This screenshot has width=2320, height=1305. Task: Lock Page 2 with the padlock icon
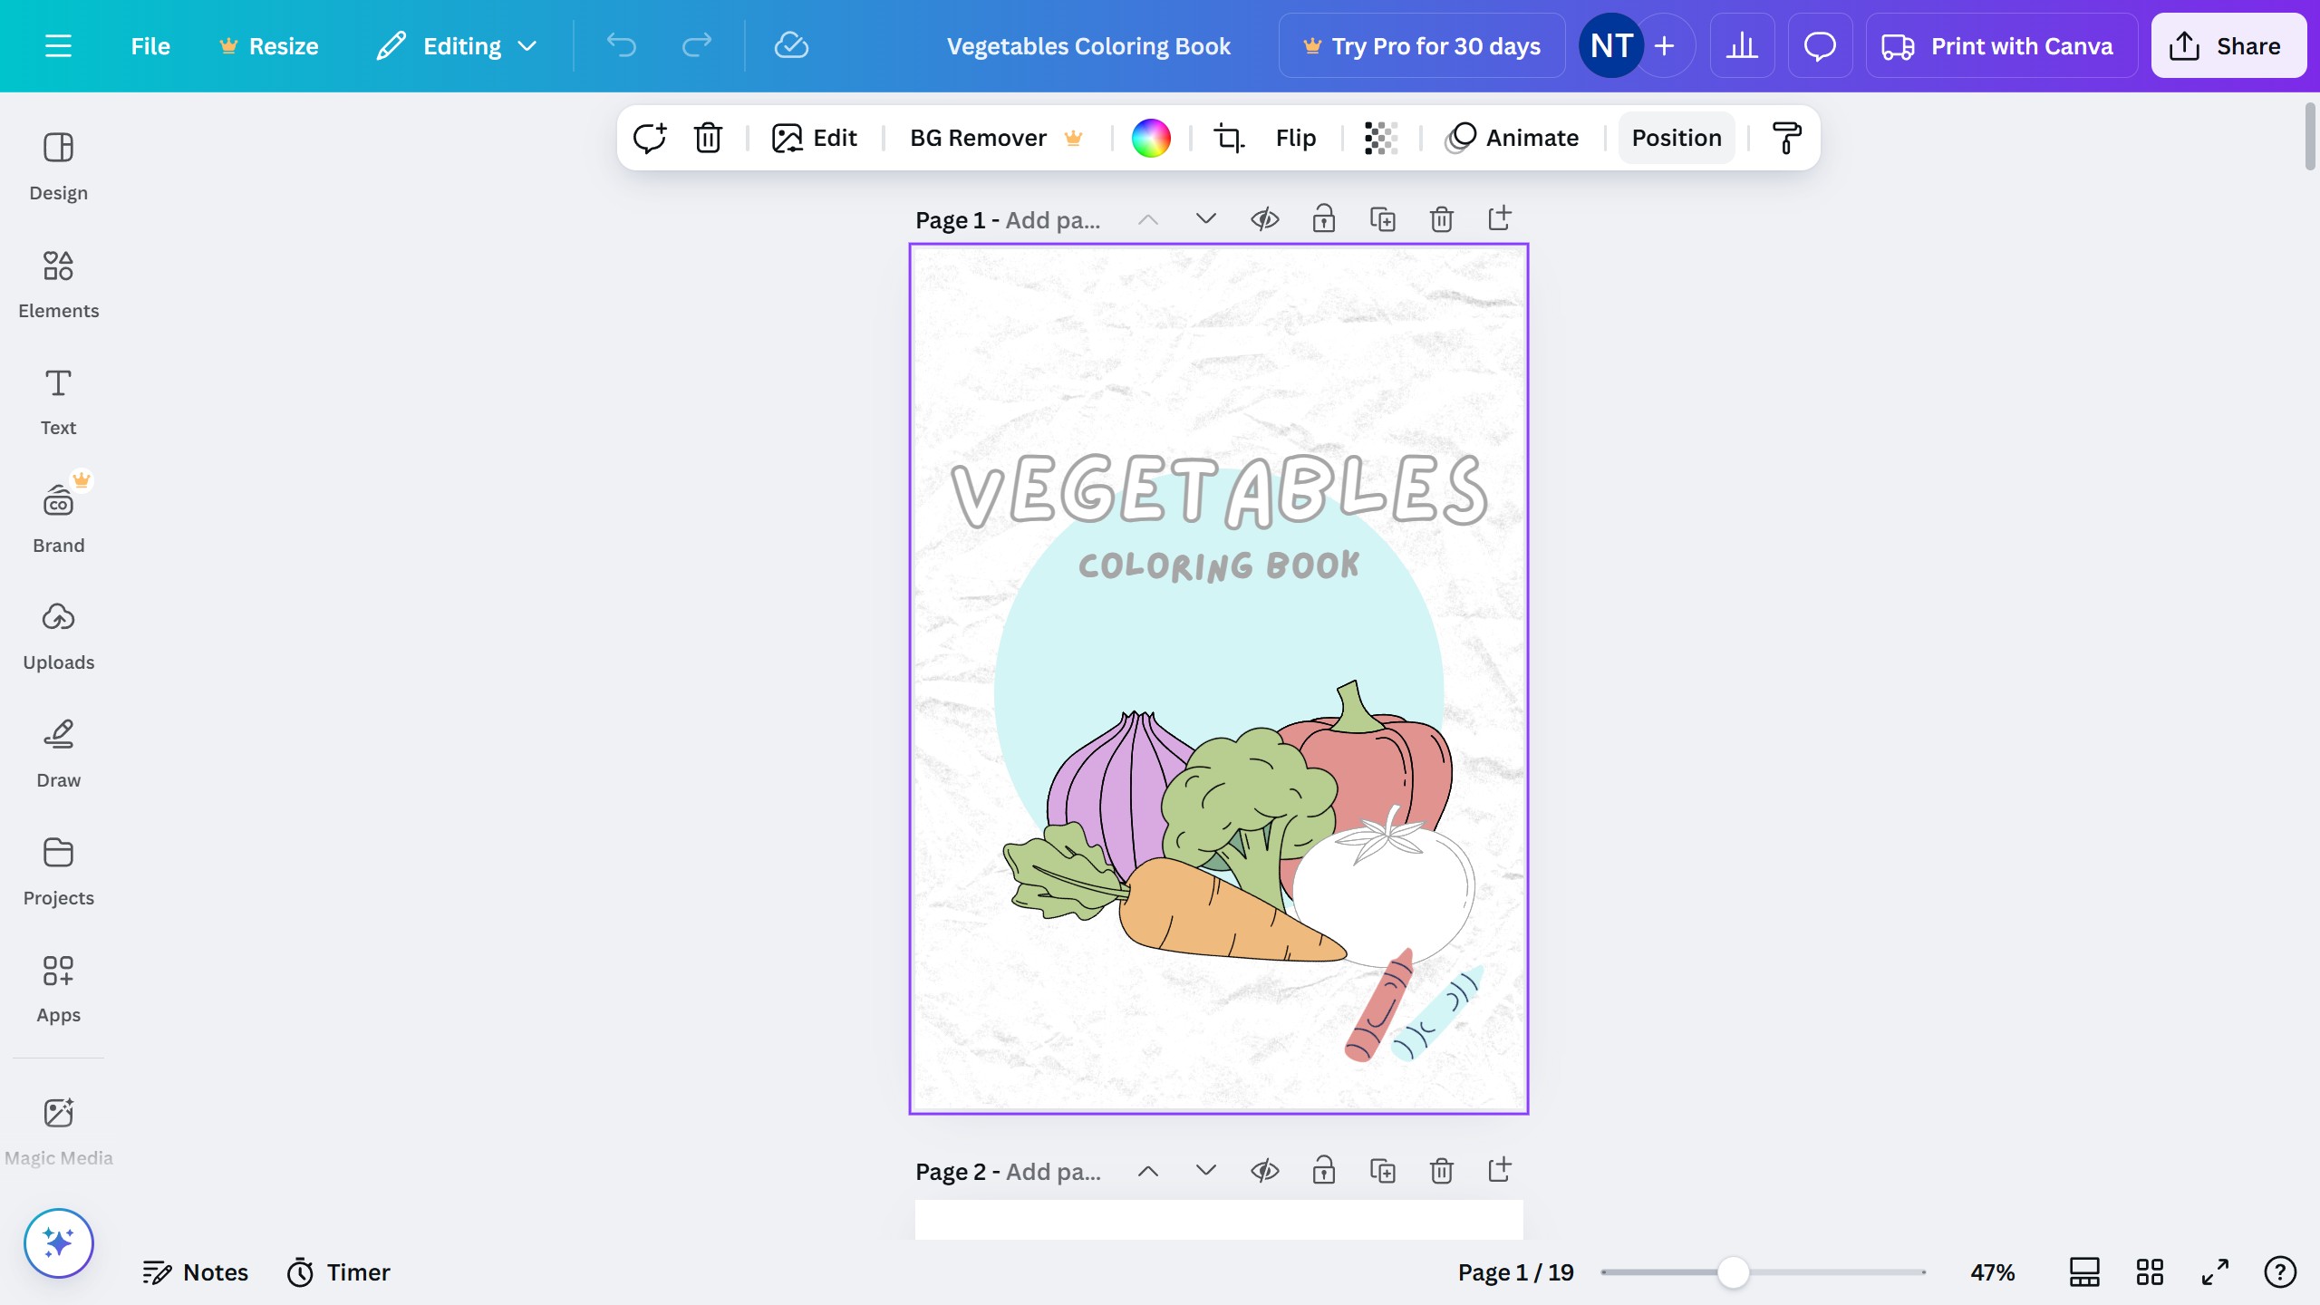1323,1171
